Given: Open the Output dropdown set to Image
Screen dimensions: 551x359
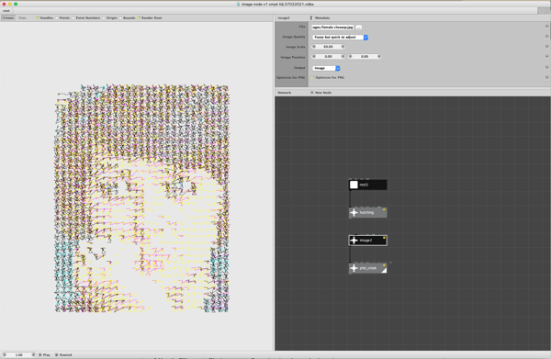Looking at the screenshot, I should [x=326, y=68].
